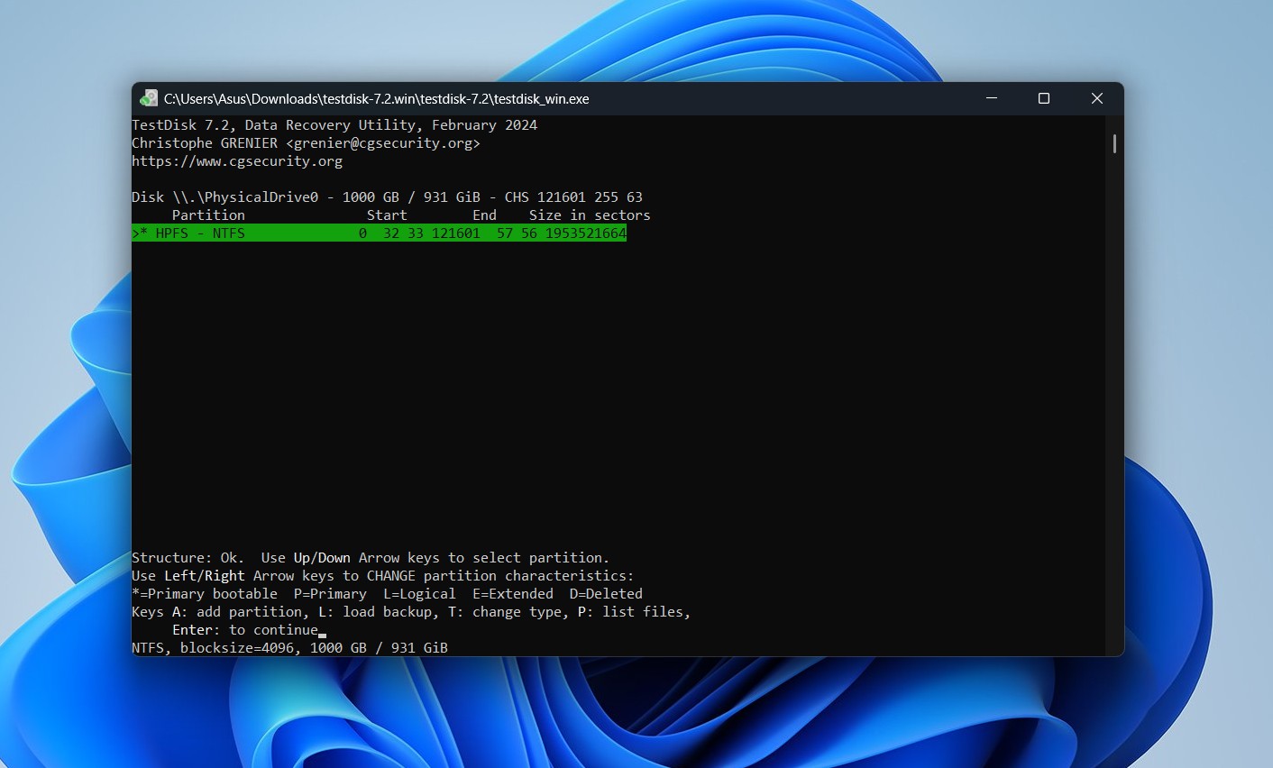Viewport: 1273px width, 768px height.
Task: Click the console vertical scrollbar thumb
Action: (1115, 143)
